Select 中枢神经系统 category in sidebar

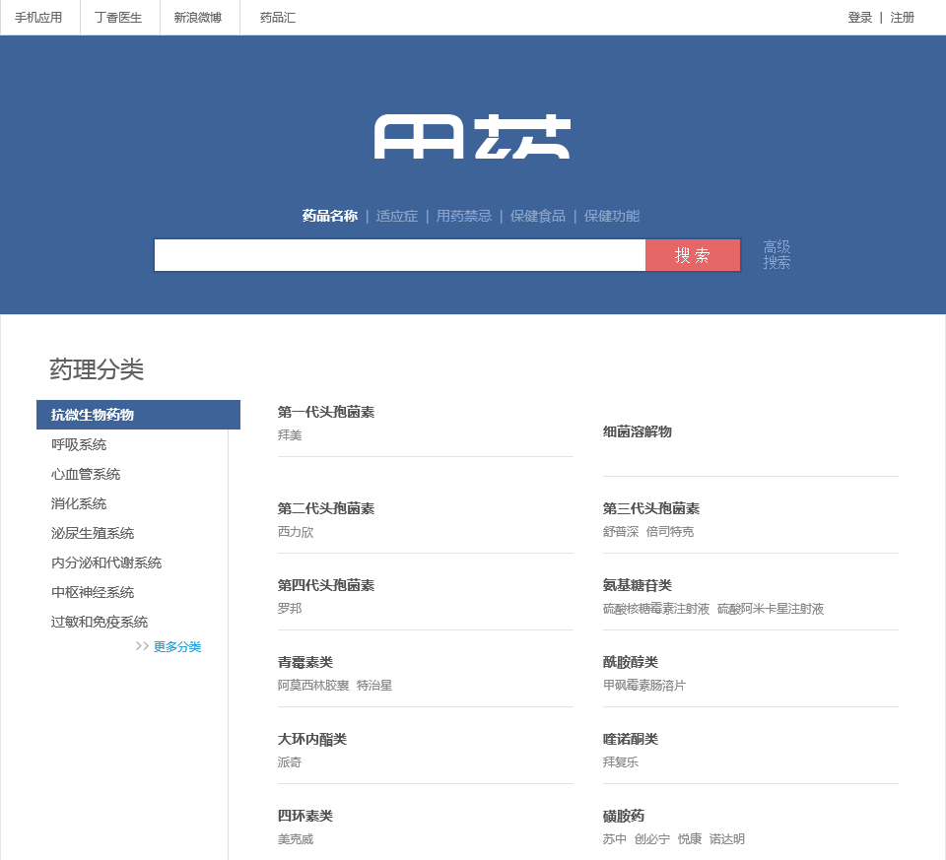click(93, 592)
